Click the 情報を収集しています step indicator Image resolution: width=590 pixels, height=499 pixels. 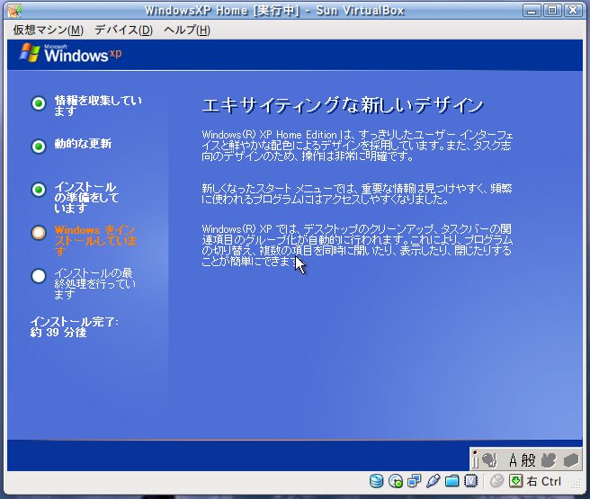point(39,103)
